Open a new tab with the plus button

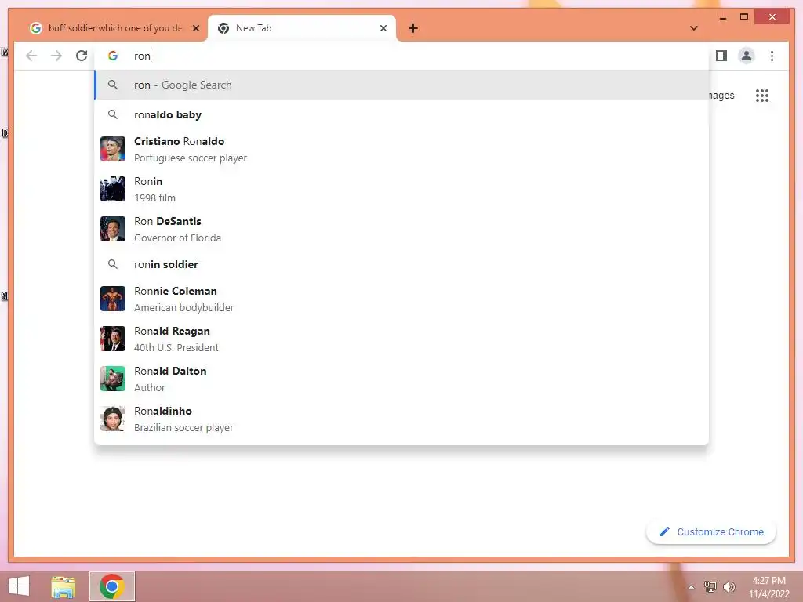tap(413, 28)
